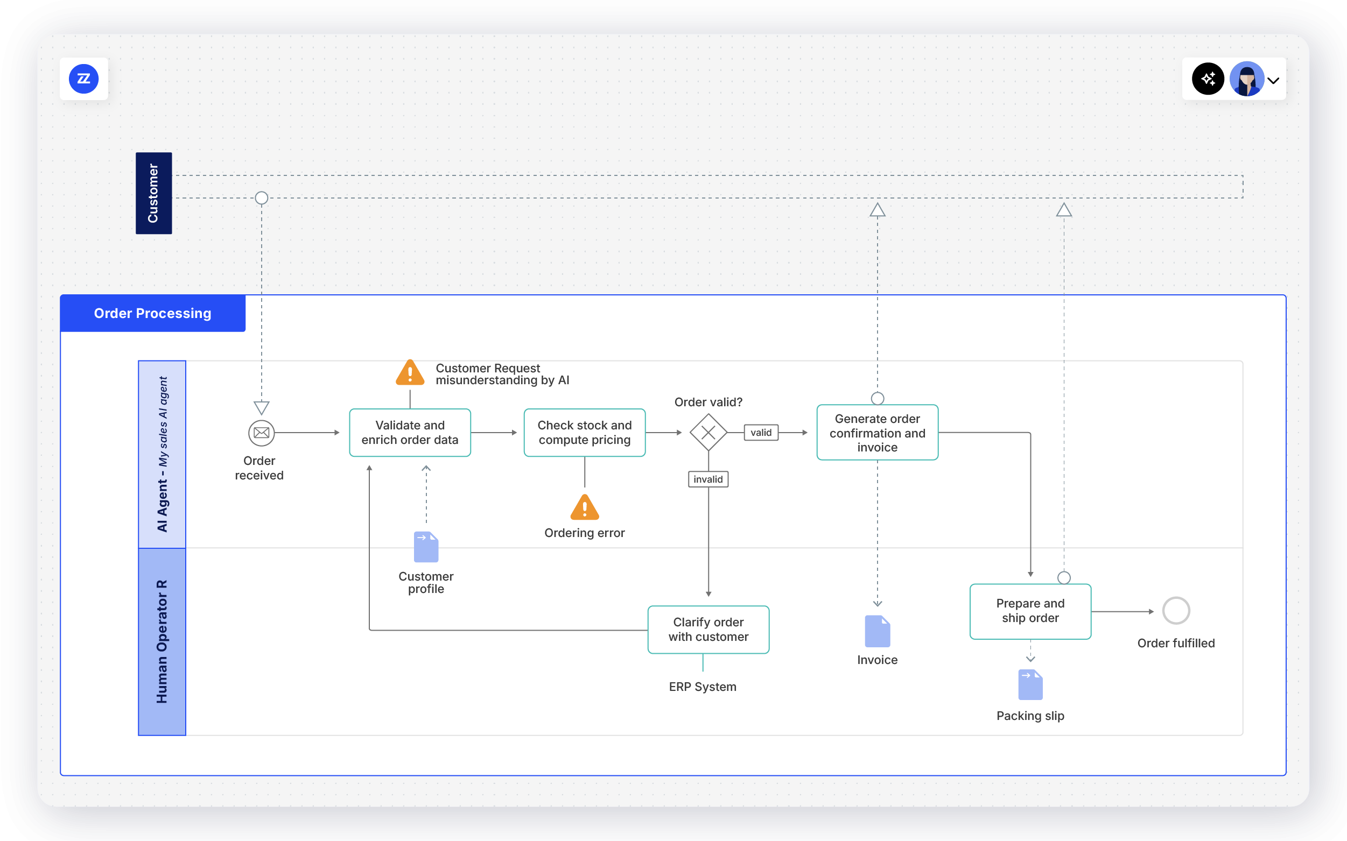Select Check stock and compute pricing task

tap(585, 433)
